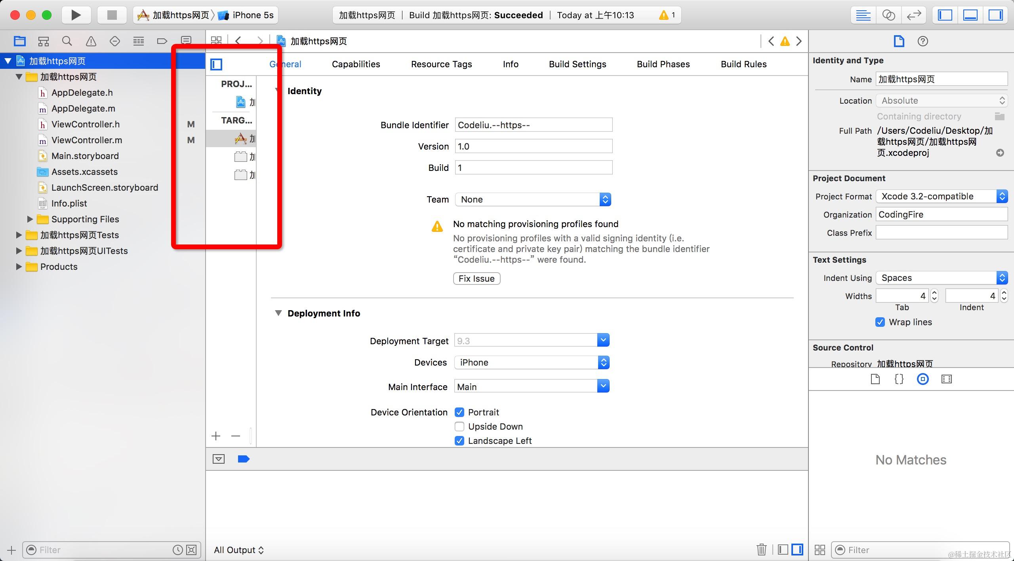The width and height of the screenshot is (1014, 561).
Task: Open the Team dropdown
Action: [x=533, y=199]
